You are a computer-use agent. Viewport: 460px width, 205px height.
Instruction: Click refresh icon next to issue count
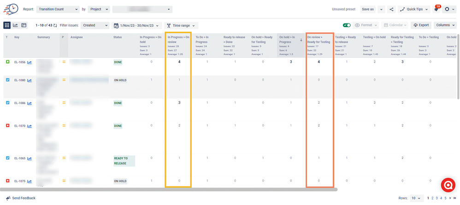coord(56,25)
